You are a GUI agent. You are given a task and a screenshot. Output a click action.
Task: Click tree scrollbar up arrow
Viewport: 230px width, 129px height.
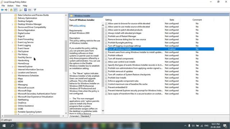click(x=66, y=15)
